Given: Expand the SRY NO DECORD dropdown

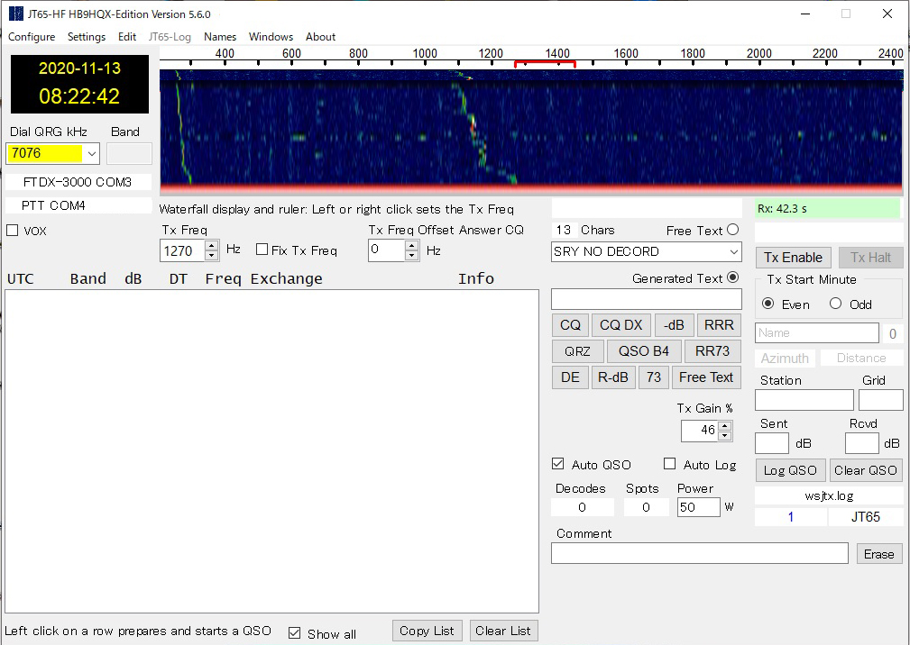Looking at the screenshot, I should [x=733, y=251].
